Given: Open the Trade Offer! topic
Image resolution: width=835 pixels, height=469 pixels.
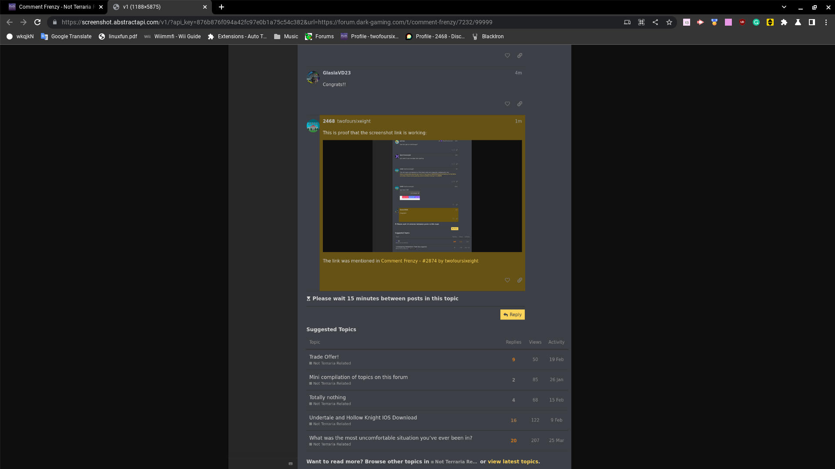Looking at the screenshot, I should tap(324, 357).
